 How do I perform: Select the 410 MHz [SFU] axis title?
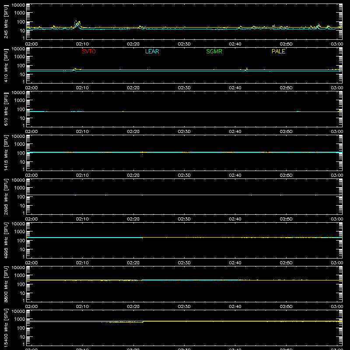tap(6, 65)
